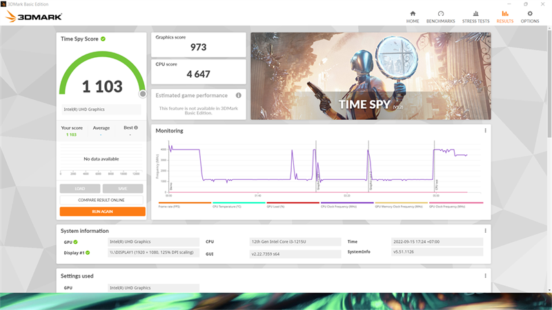Image resolution: width=552 pixels, height=310 pixels.
Task: Toggle Frame rate (FPS) legend
Action: click(x=185, y=205)
